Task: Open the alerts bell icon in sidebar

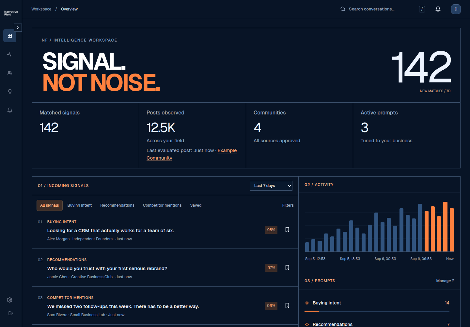Action: click(x=10, y=110)
